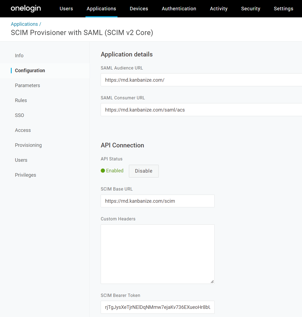Image resolution: width=302 pixels, height=317 pixels.
Task: Click the SAML Audience URL field
Action: pos(201,80)
